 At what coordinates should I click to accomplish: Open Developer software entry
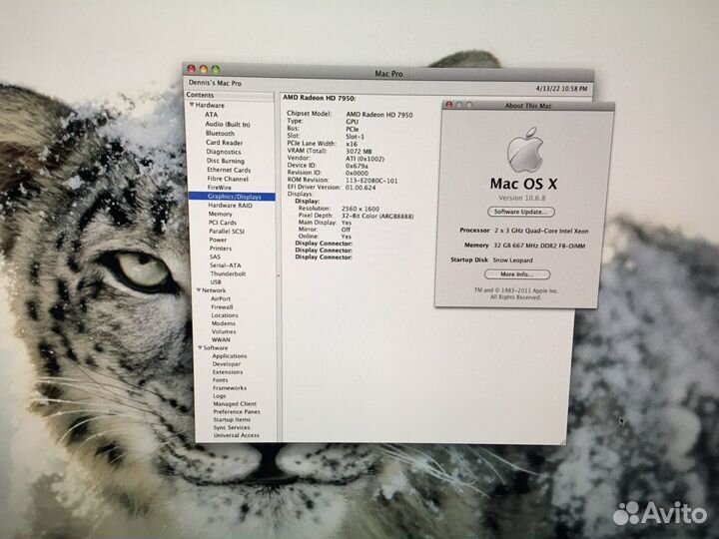[226, 364]
